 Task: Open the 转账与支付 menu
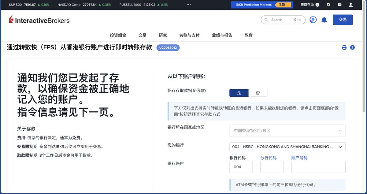tap(189, 35)
